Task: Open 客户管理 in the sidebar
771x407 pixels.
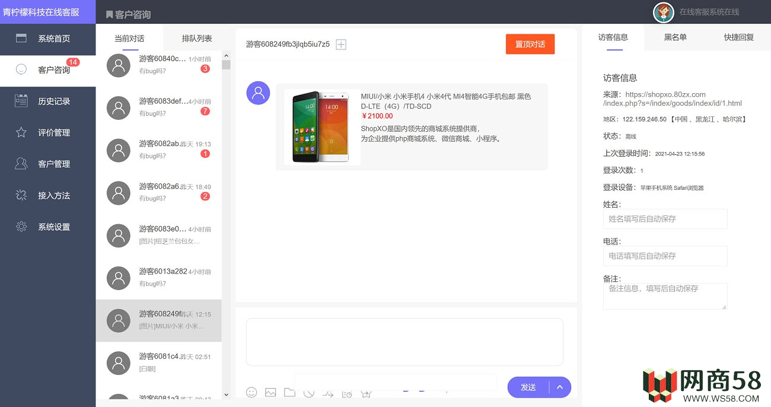Action: point(47,164)
